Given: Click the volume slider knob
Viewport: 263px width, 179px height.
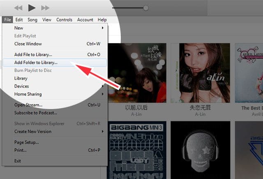Looking at the screenshot, I should pyautogui.click(x=146, y=8).
